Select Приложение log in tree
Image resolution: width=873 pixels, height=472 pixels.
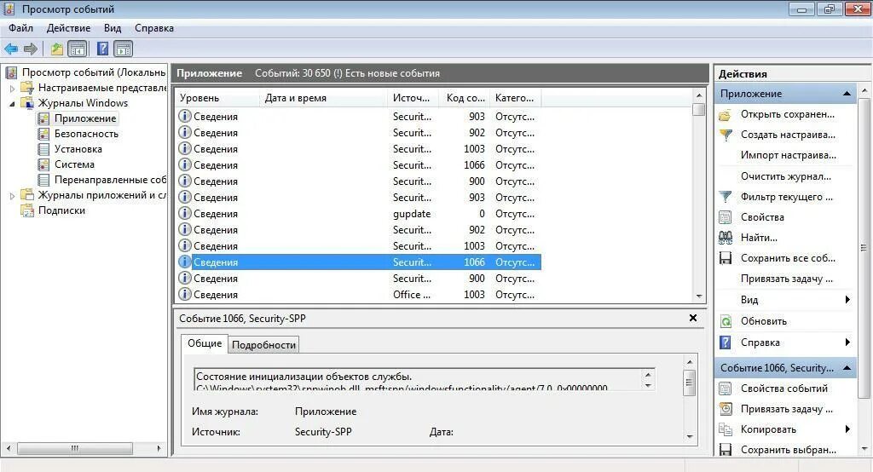pyautogui.click(x=85, y=118)
